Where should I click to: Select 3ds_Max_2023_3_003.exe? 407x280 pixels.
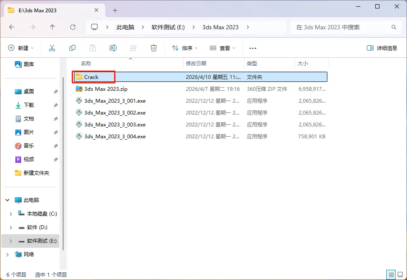[200, 125]
